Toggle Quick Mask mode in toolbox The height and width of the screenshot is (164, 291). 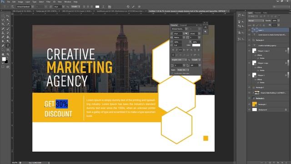(x=3, y=67)
